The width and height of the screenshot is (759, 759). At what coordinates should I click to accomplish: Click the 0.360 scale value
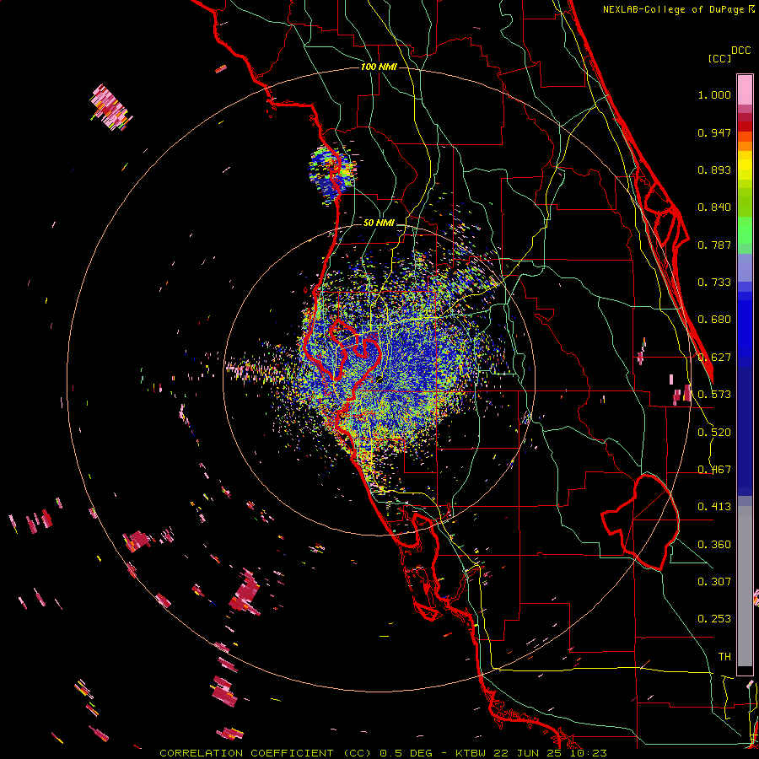point(714,545)
